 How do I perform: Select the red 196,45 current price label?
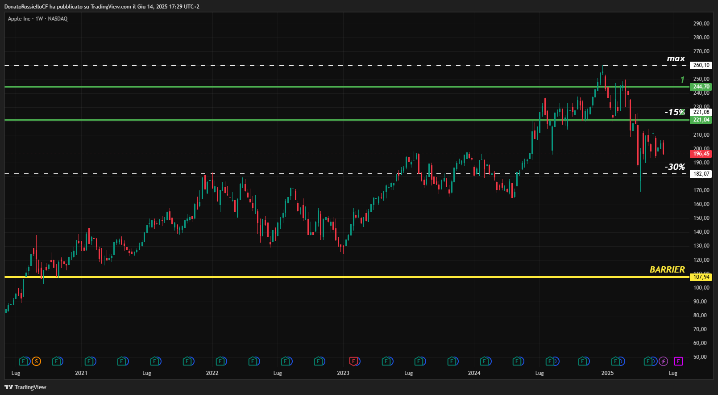click(701, 154)
